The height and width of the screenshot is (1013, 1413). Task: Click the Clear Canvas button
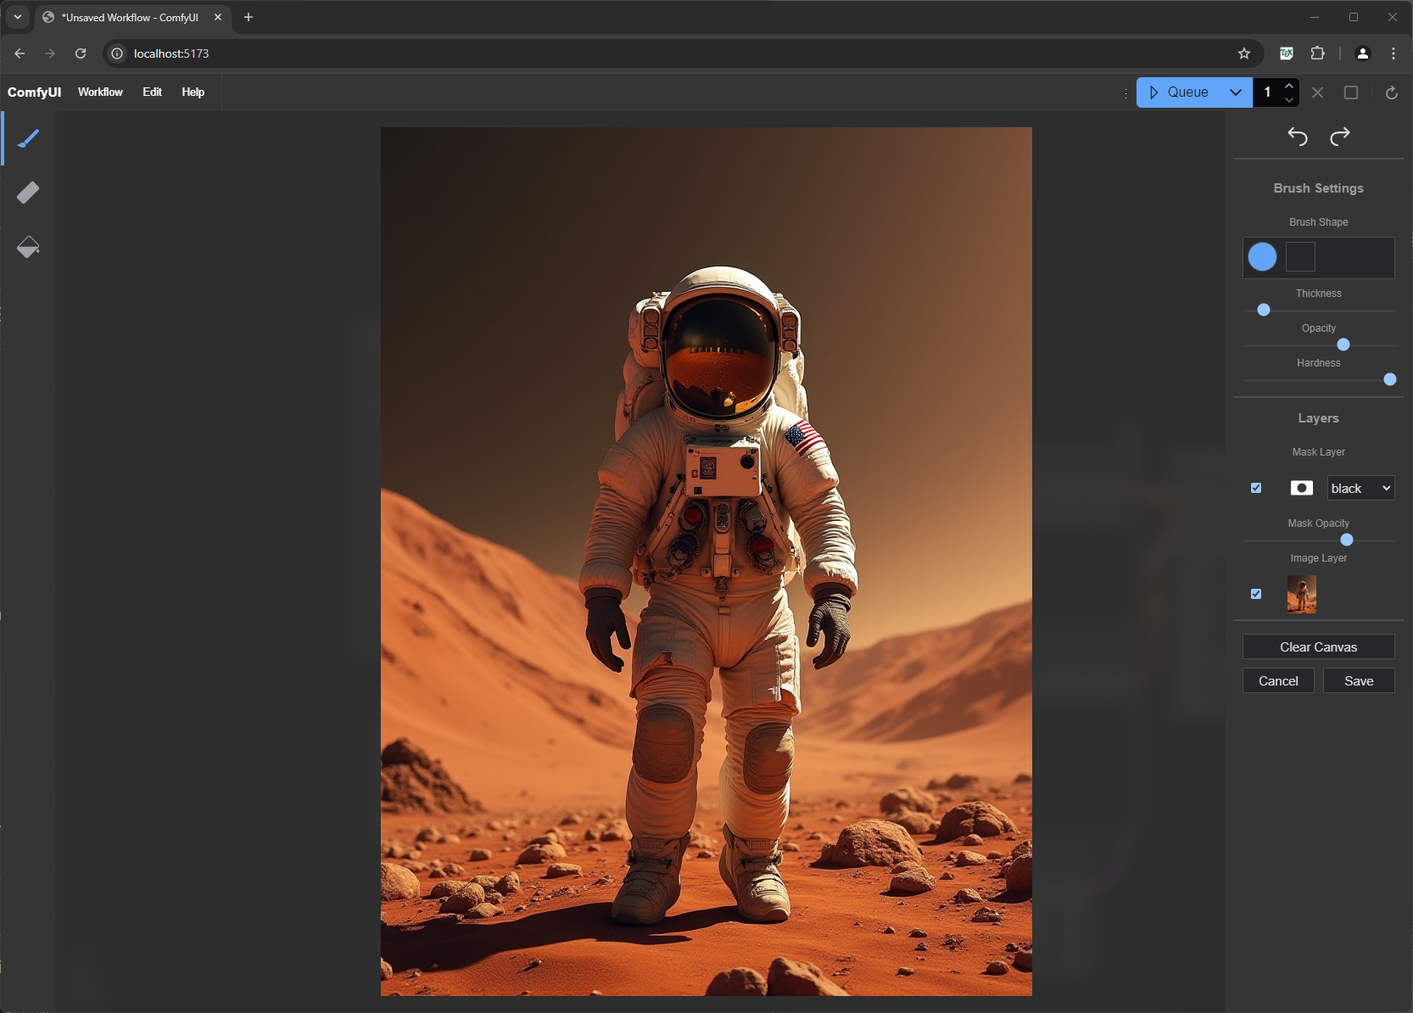(x=1317, y=646)
